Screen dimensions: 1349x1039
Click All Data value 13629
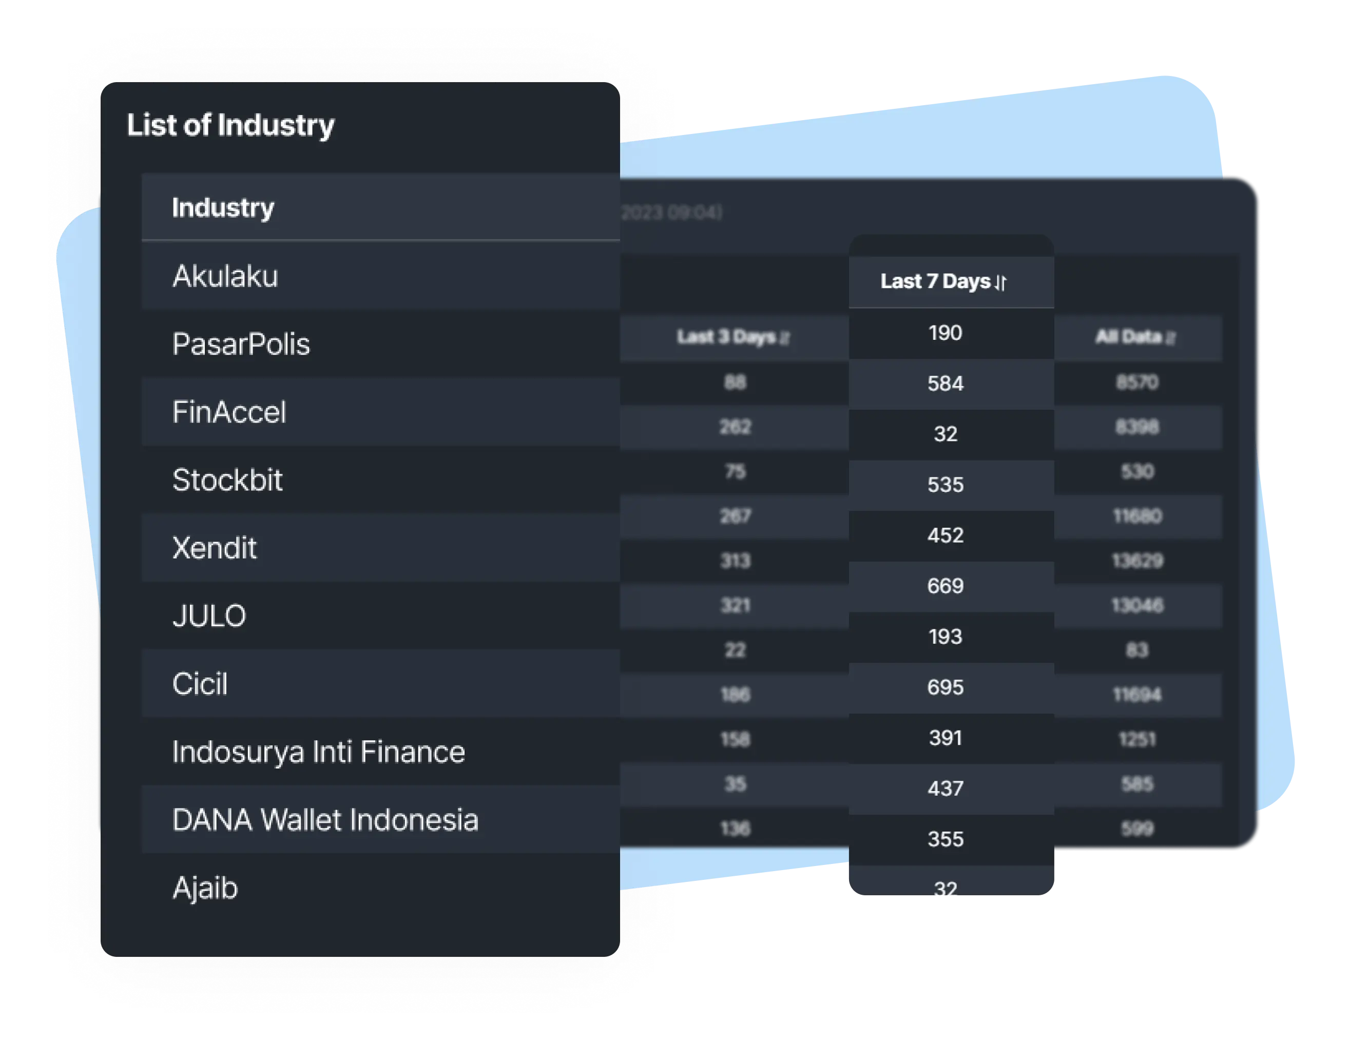coord(1136,561)
